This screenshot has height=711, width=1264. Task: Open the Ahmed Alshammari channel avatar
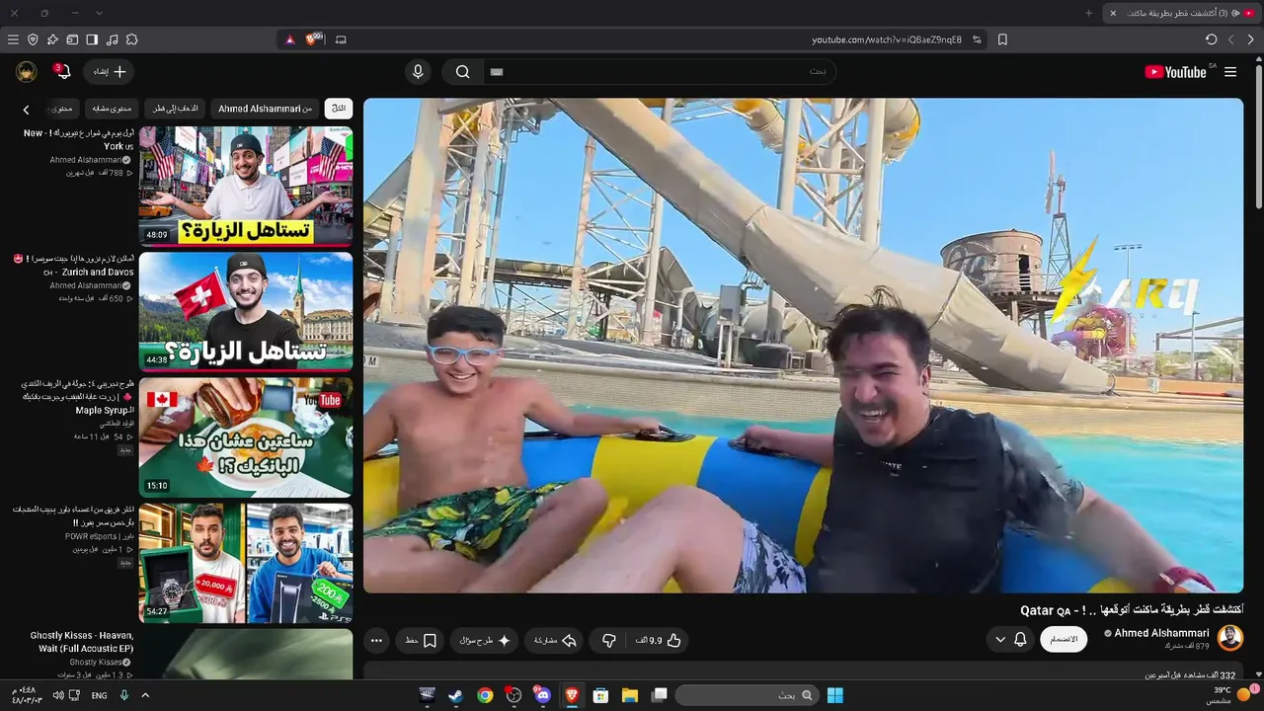(1230, 638)
